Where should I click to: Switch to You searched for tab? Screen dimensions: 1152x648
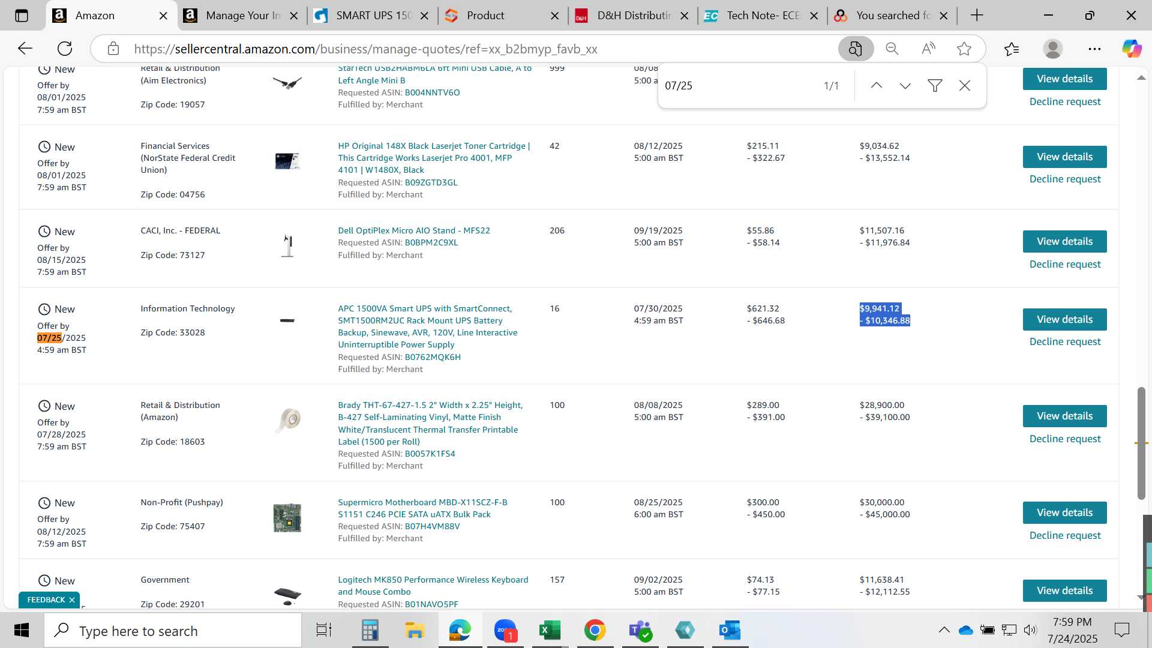point(893,16)
